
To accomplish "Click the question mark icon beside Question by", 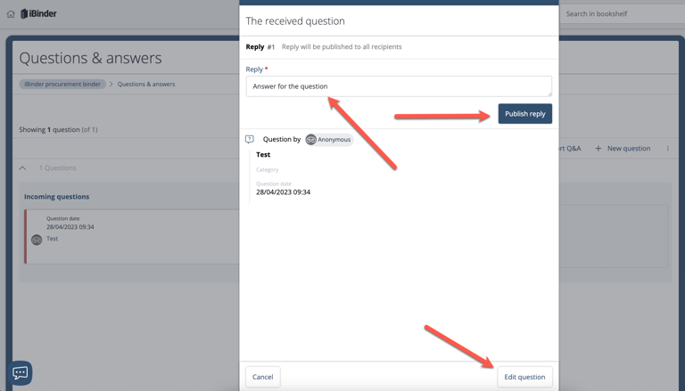I will point(250,139).
